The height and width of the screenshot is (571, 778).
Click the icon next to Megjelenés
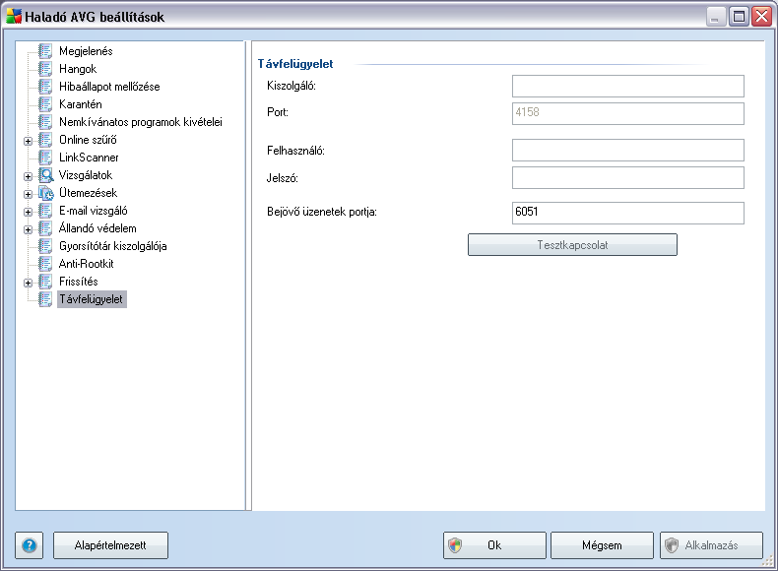coord(45,51)
